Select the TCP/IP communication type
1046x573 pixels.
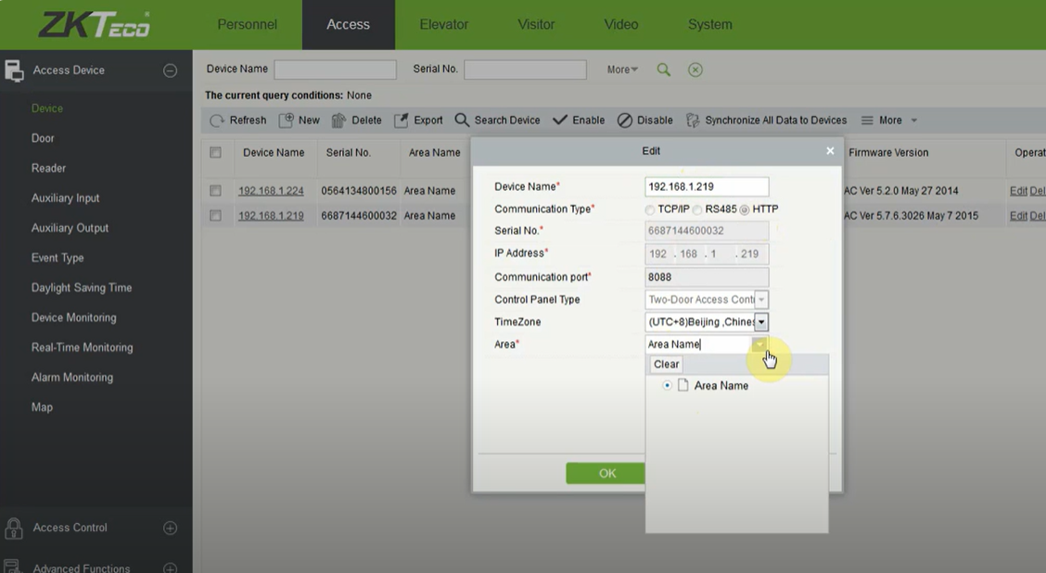point(649,210)
